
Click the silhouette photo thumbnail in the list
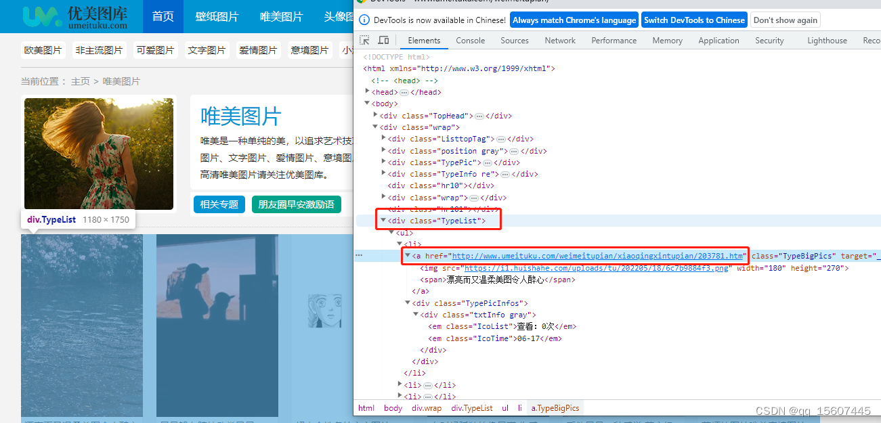217,325
